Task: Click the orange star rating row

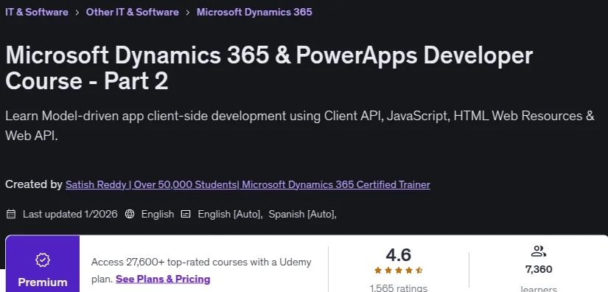Action: [x=398, y=271]
